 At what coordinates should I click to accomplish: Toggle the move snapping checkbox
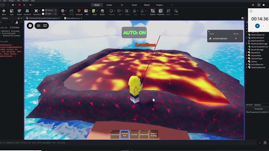click(43, 10)
